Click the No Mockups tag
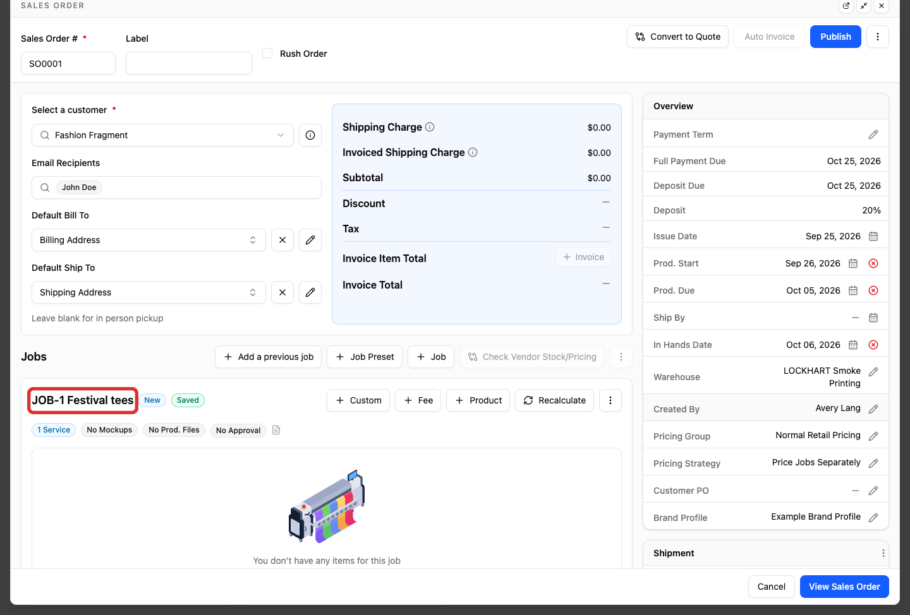The image size is (910, 615). 109,430
